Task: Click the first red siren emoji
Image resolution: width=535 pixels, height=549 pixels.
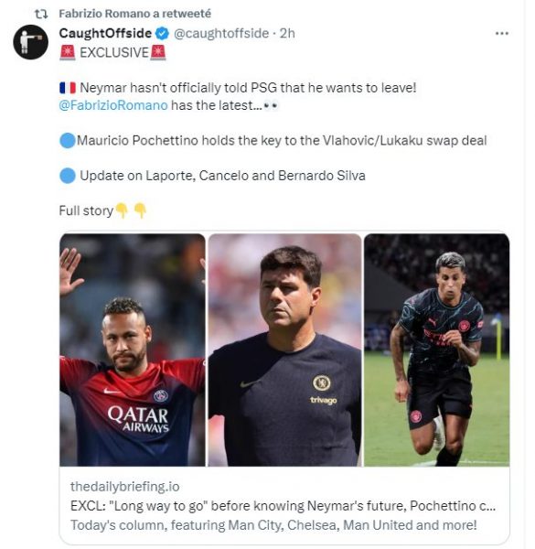Action: [x=67, y=52]
